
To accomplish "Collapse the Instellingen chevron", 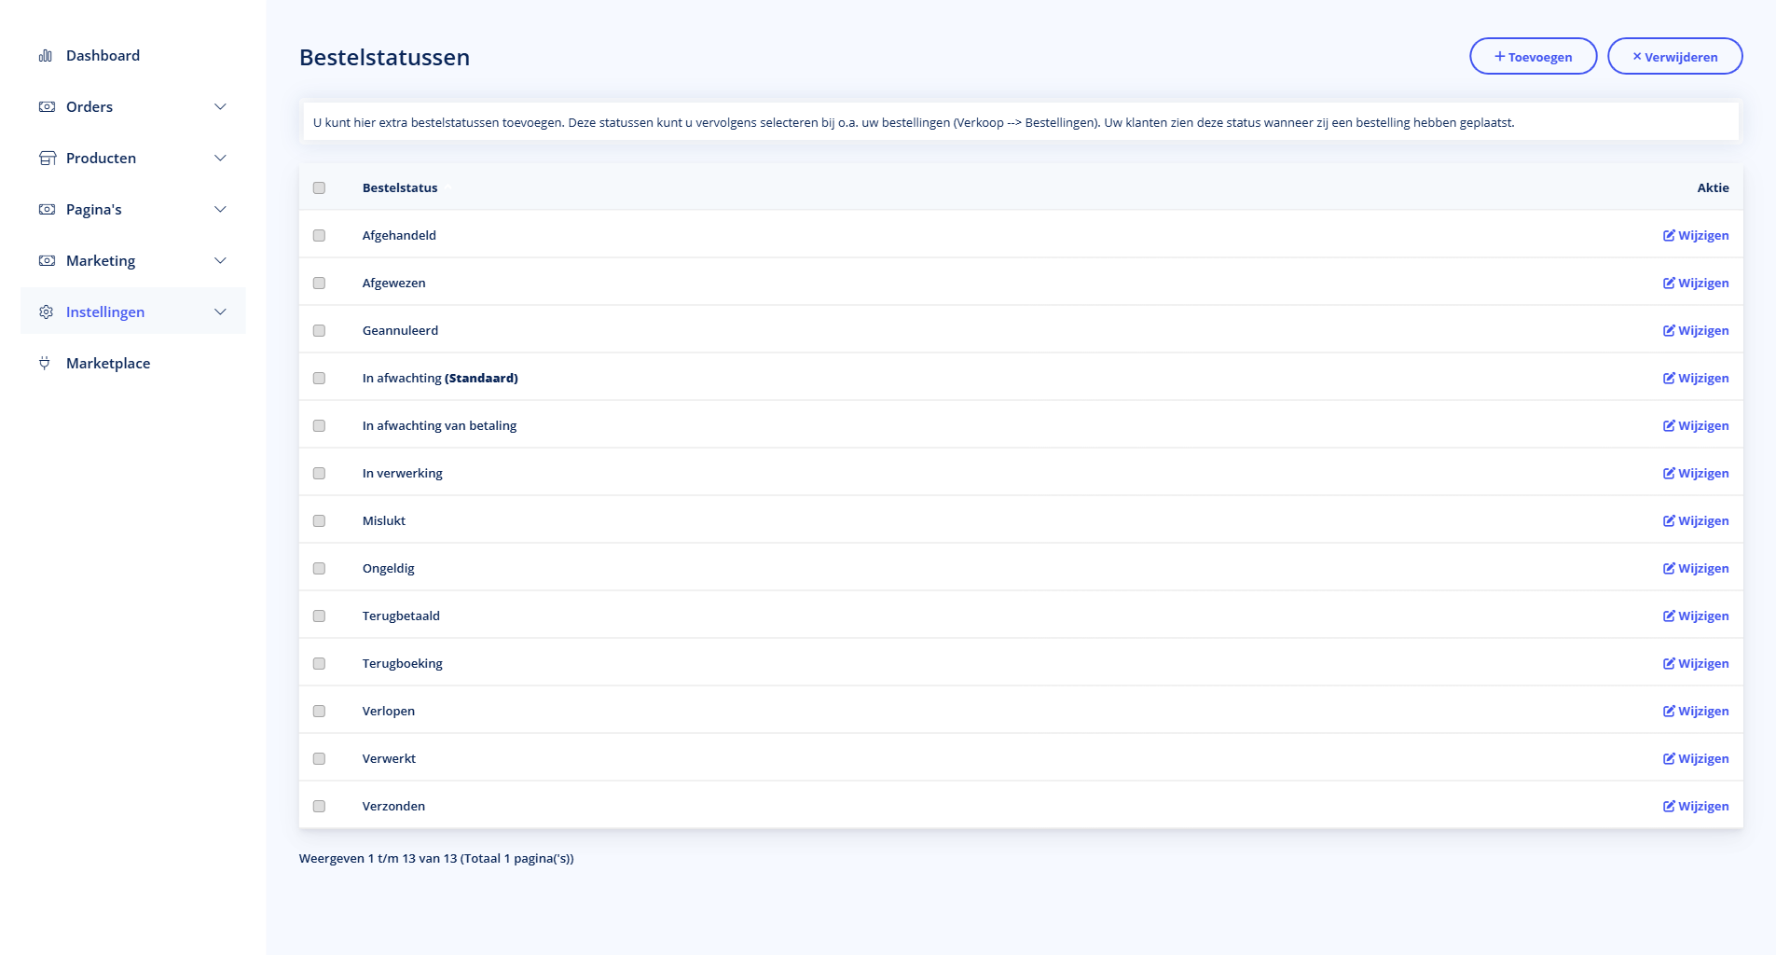I will (x=220, y=312).
